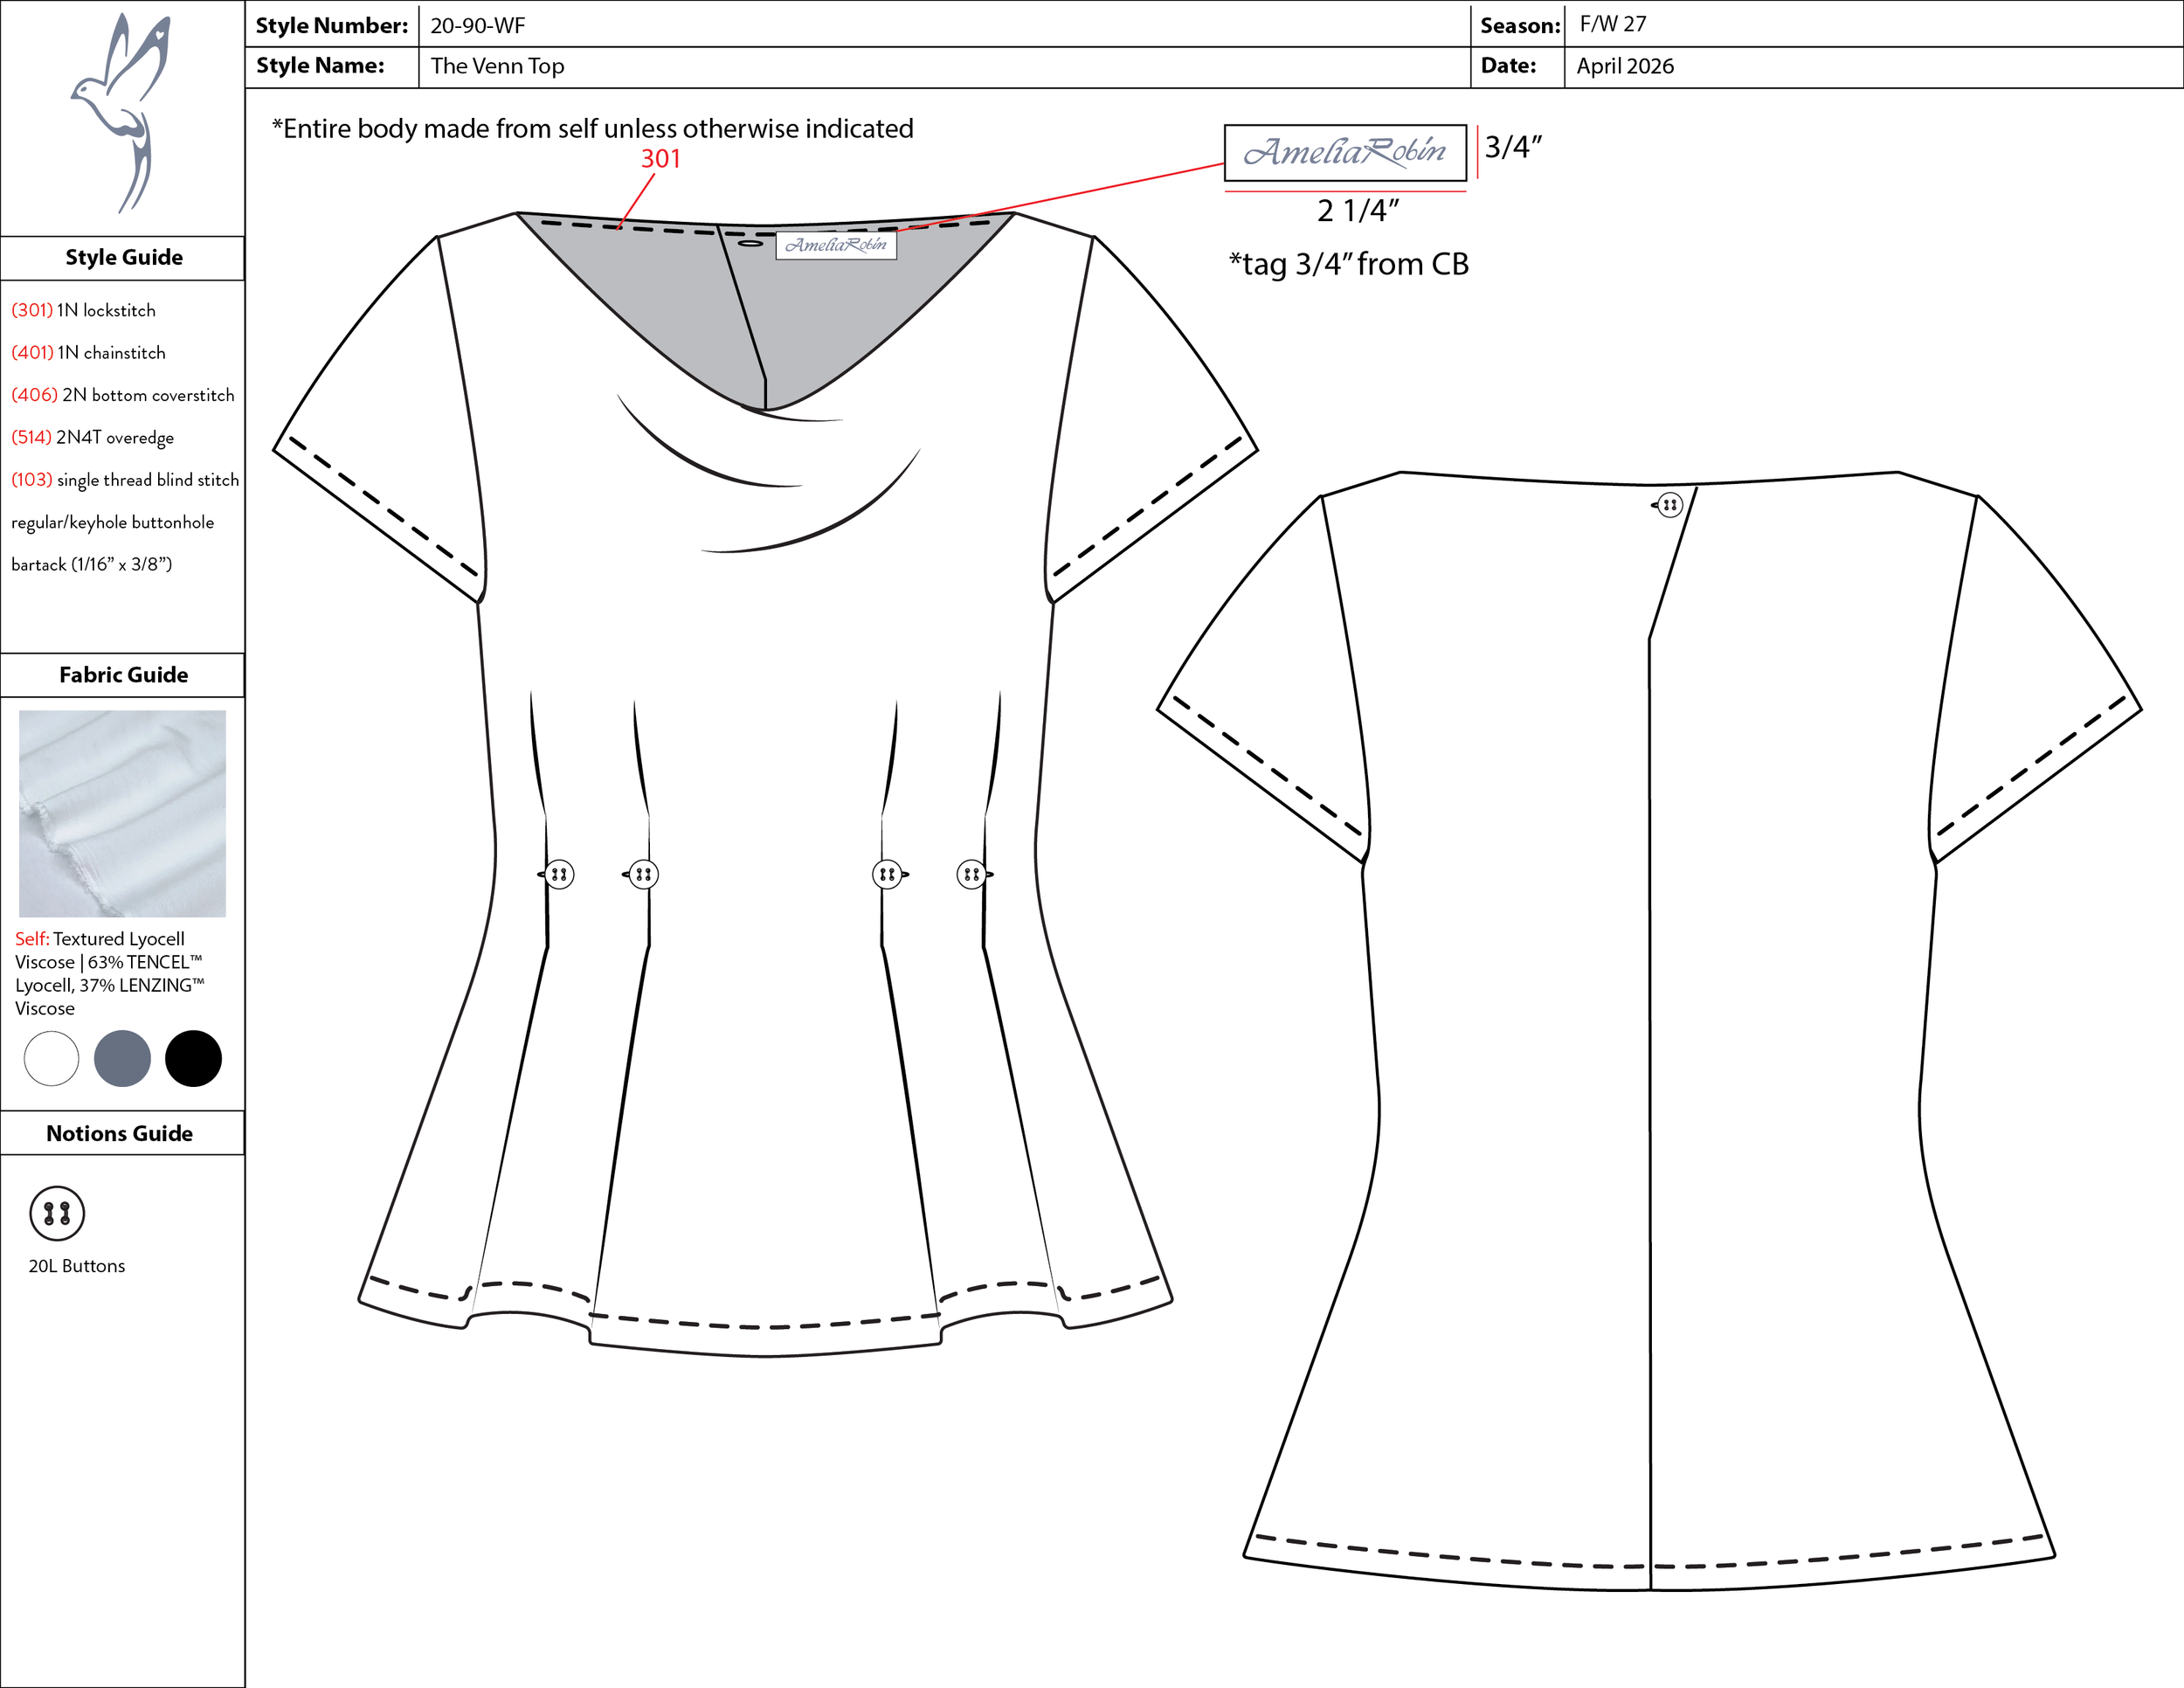2184x1688 pixels.
Task: Click the small AmeliaRobin label inside the neckline
Action: click(836, 245)
